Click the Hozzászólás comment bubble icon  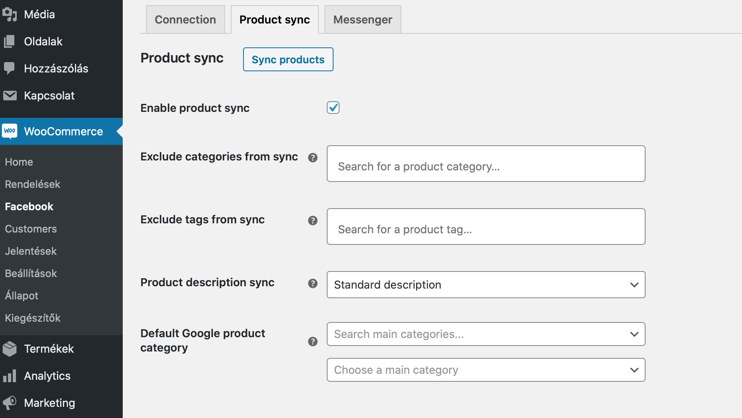tap(10, 68)
